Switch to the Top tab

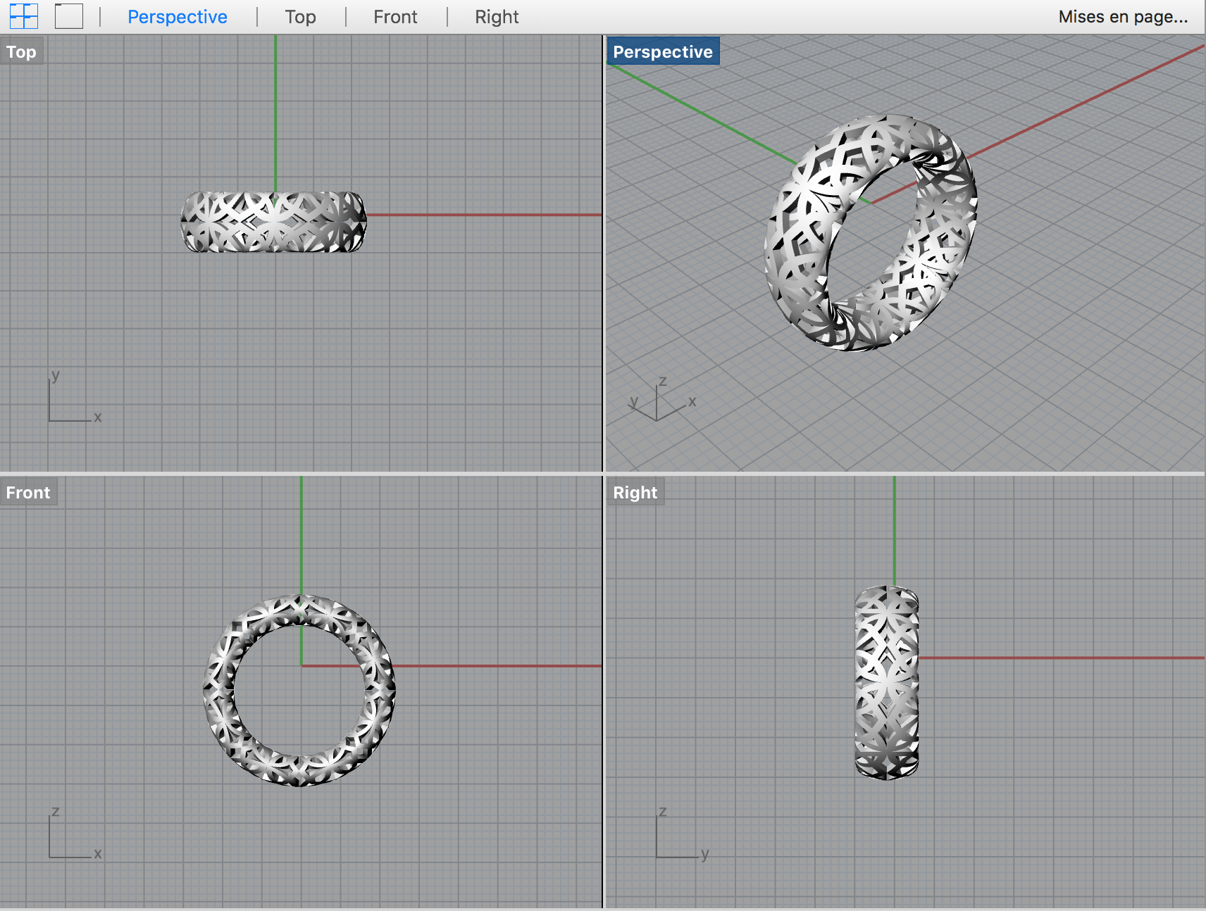tap(300, 17)
